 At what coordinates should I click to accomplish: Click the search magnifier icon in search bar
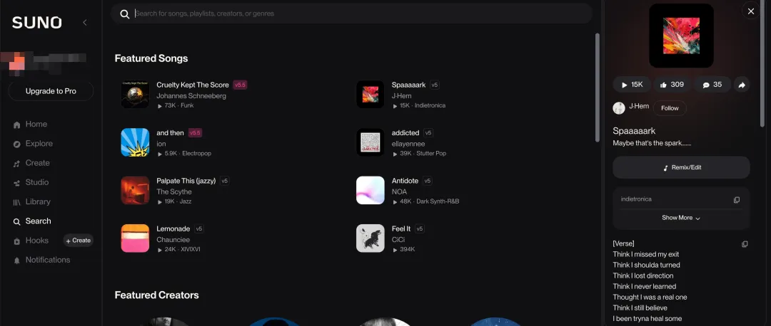[x=125, y=14]
